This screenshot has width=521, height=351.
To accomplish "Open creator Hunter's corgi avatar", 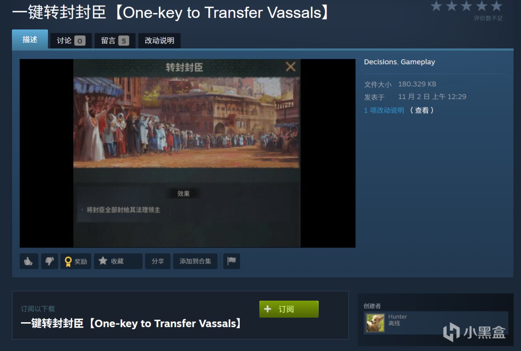I will [375, 323].
